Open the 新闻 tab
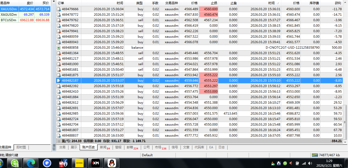This screenshot has width=348, height=168. [x=105, y=147]
